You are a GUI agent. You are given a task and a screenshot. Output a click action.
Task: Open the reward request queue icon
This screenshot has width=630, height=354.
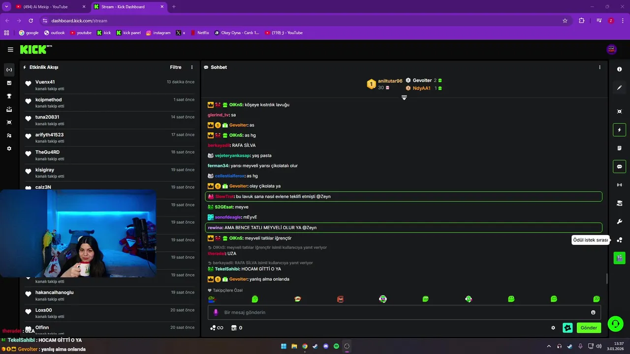(x=619, y=240)
